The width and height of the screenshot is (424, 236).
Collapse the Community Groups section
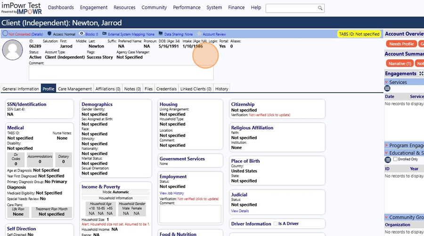pyautogui.click(x=386, y=217)
